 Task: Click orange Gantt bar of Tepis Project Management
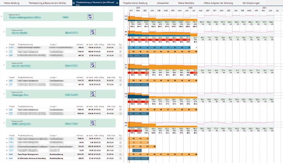162,154
